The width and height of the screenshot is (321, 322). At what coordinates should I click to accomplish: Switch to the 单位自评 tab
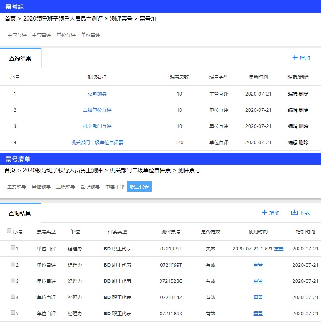coord(91,35)
